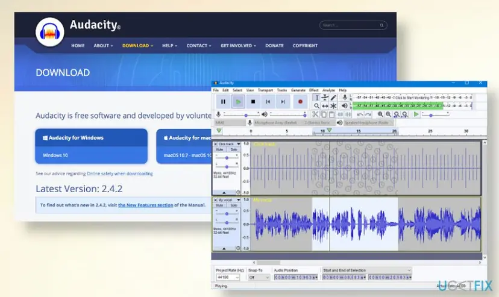Stop playback with the Stop button
This screenshot has height=297, width=499.
253,102
